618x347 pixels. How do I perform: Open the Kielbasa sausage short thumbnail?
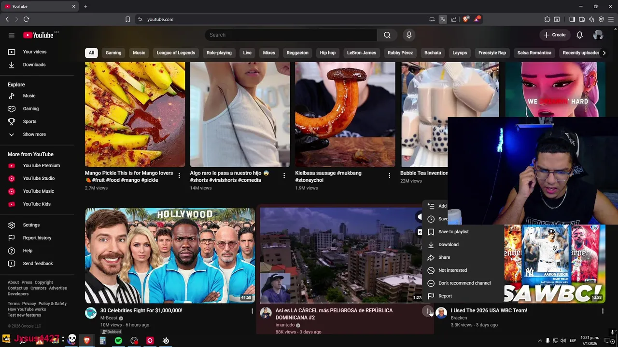click(x=345, y=114)
